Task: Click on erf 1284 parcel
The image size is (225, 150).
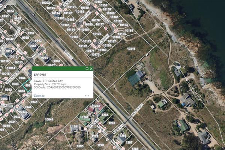Action: (x=105, y=115)
